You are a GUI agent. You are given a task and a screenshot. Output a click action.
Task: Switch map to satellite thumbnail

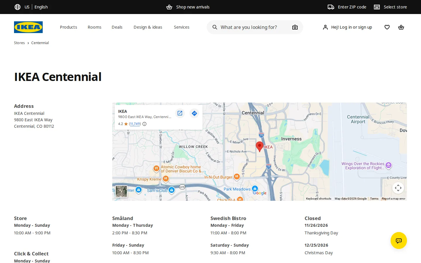click(x=121, y=191)
